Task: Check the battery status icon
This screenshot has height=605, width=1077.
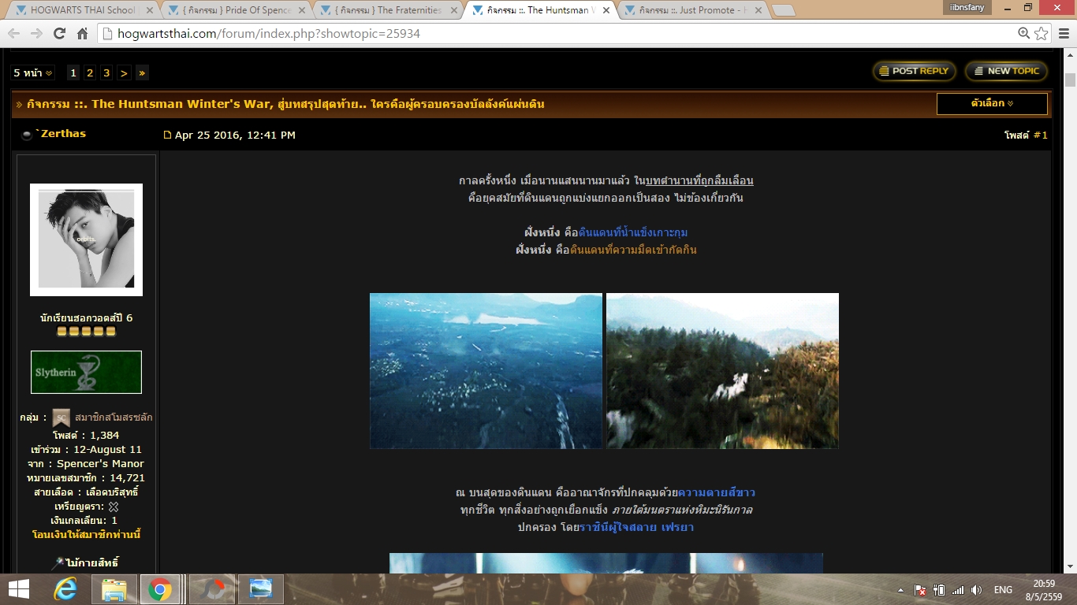Action: (x=938, y=590)
